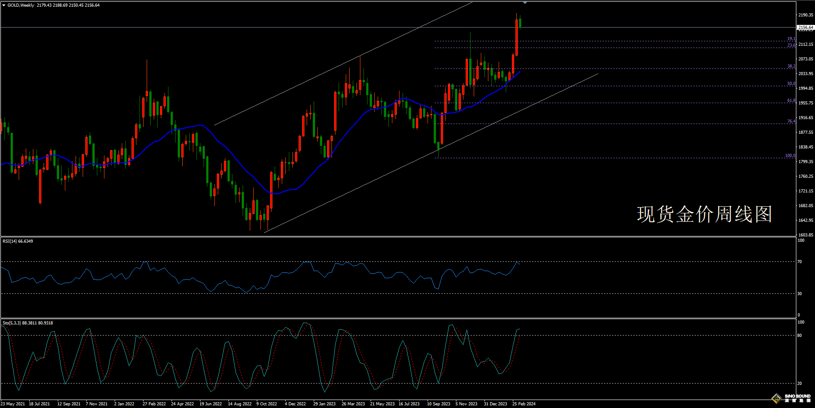Click the chart shift triangle marker at top
This screenshot has width=815, height=408.
click(x=525, y=3)
